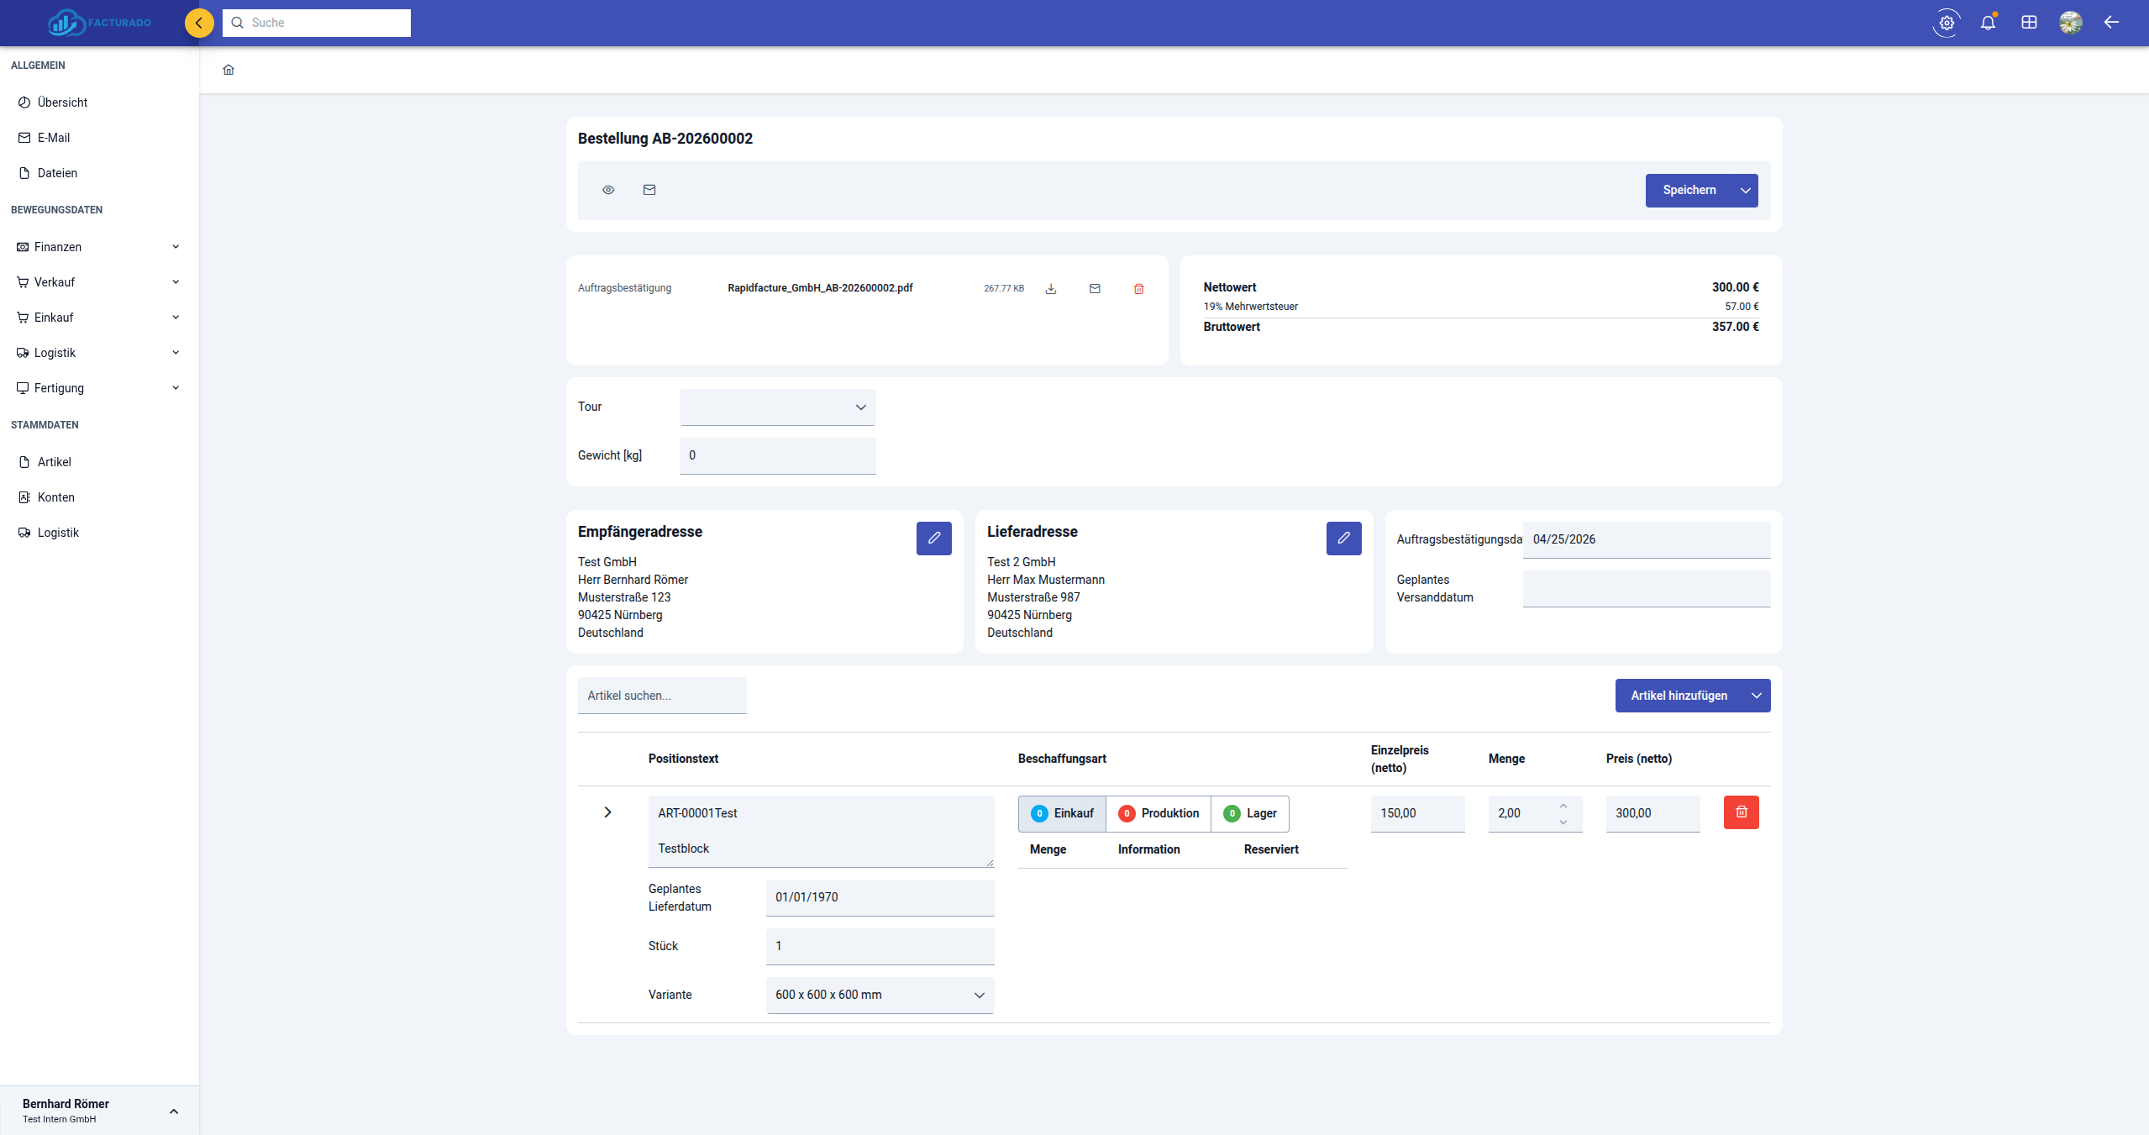Open the settings gear icon
Screen dimensions: 2149x1135
(x=1947, y=23)
